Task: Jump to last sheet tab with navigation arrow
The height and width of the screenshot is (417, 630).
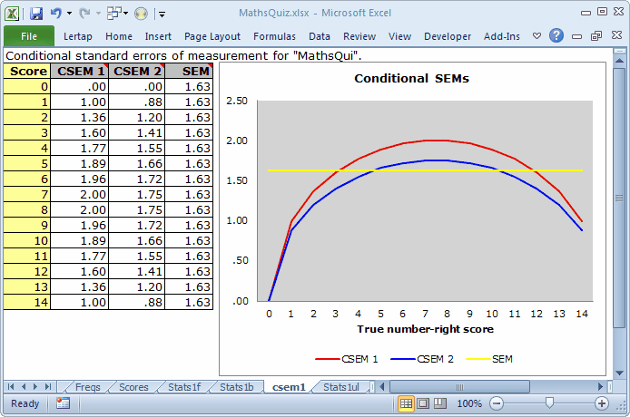Action: 48,387
